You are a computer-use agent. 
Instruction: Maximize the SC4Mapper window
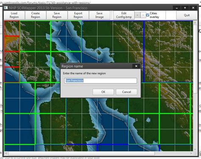click(185, 8)
